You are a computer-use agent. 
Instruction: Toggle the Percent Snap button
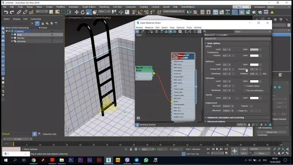pos(146,12)
